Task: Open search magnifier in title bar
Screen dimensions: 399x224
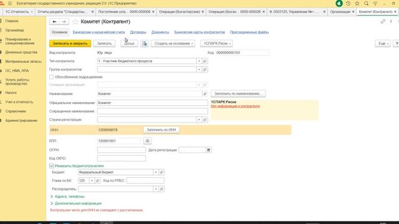Action: coord(366,4)
